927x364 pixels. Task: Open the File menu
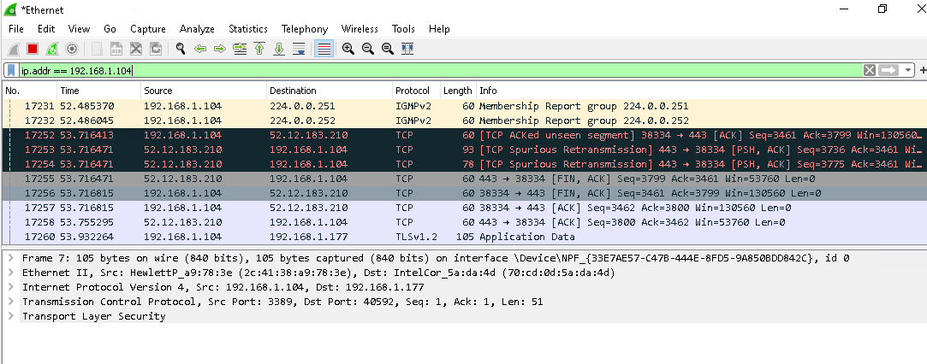(x=16, y=29)
